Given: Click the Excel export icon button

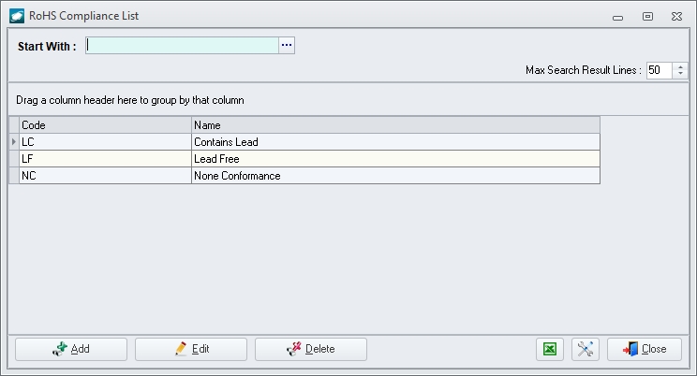Looking at the screenshot, I should click(x=550, y=350).
